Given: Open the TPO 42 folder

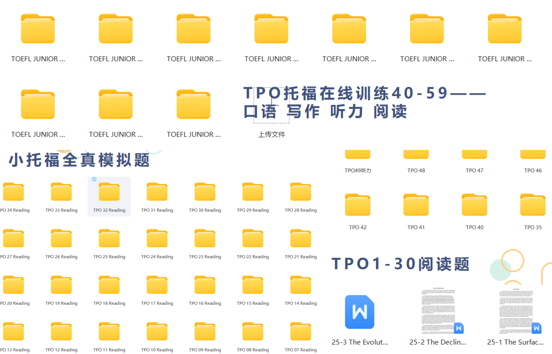Looking at the screenshot, I should pos(357,205).
